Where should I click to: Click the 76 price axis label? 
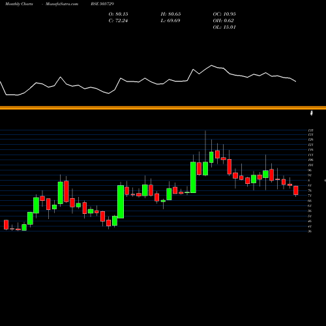tap(310, 190)
